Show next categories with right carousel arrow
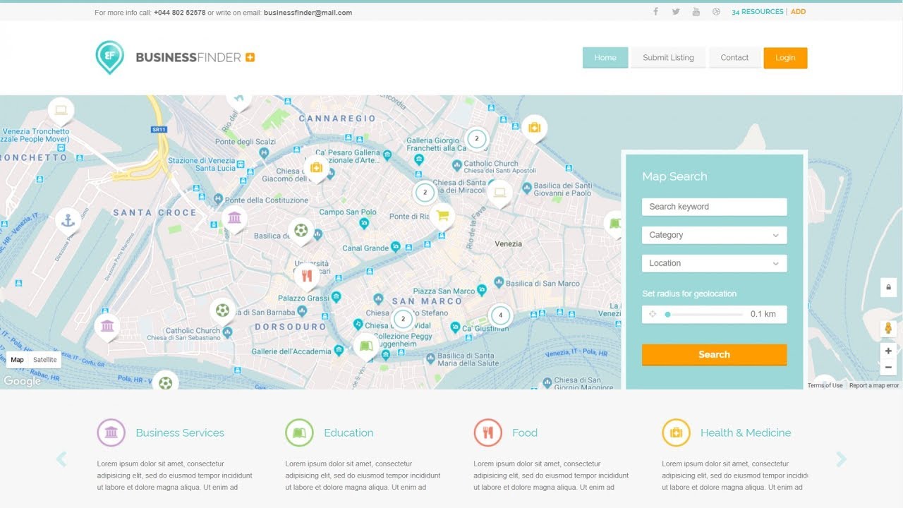Viewport: 903px width, 508px height. (x=841, y=459)
